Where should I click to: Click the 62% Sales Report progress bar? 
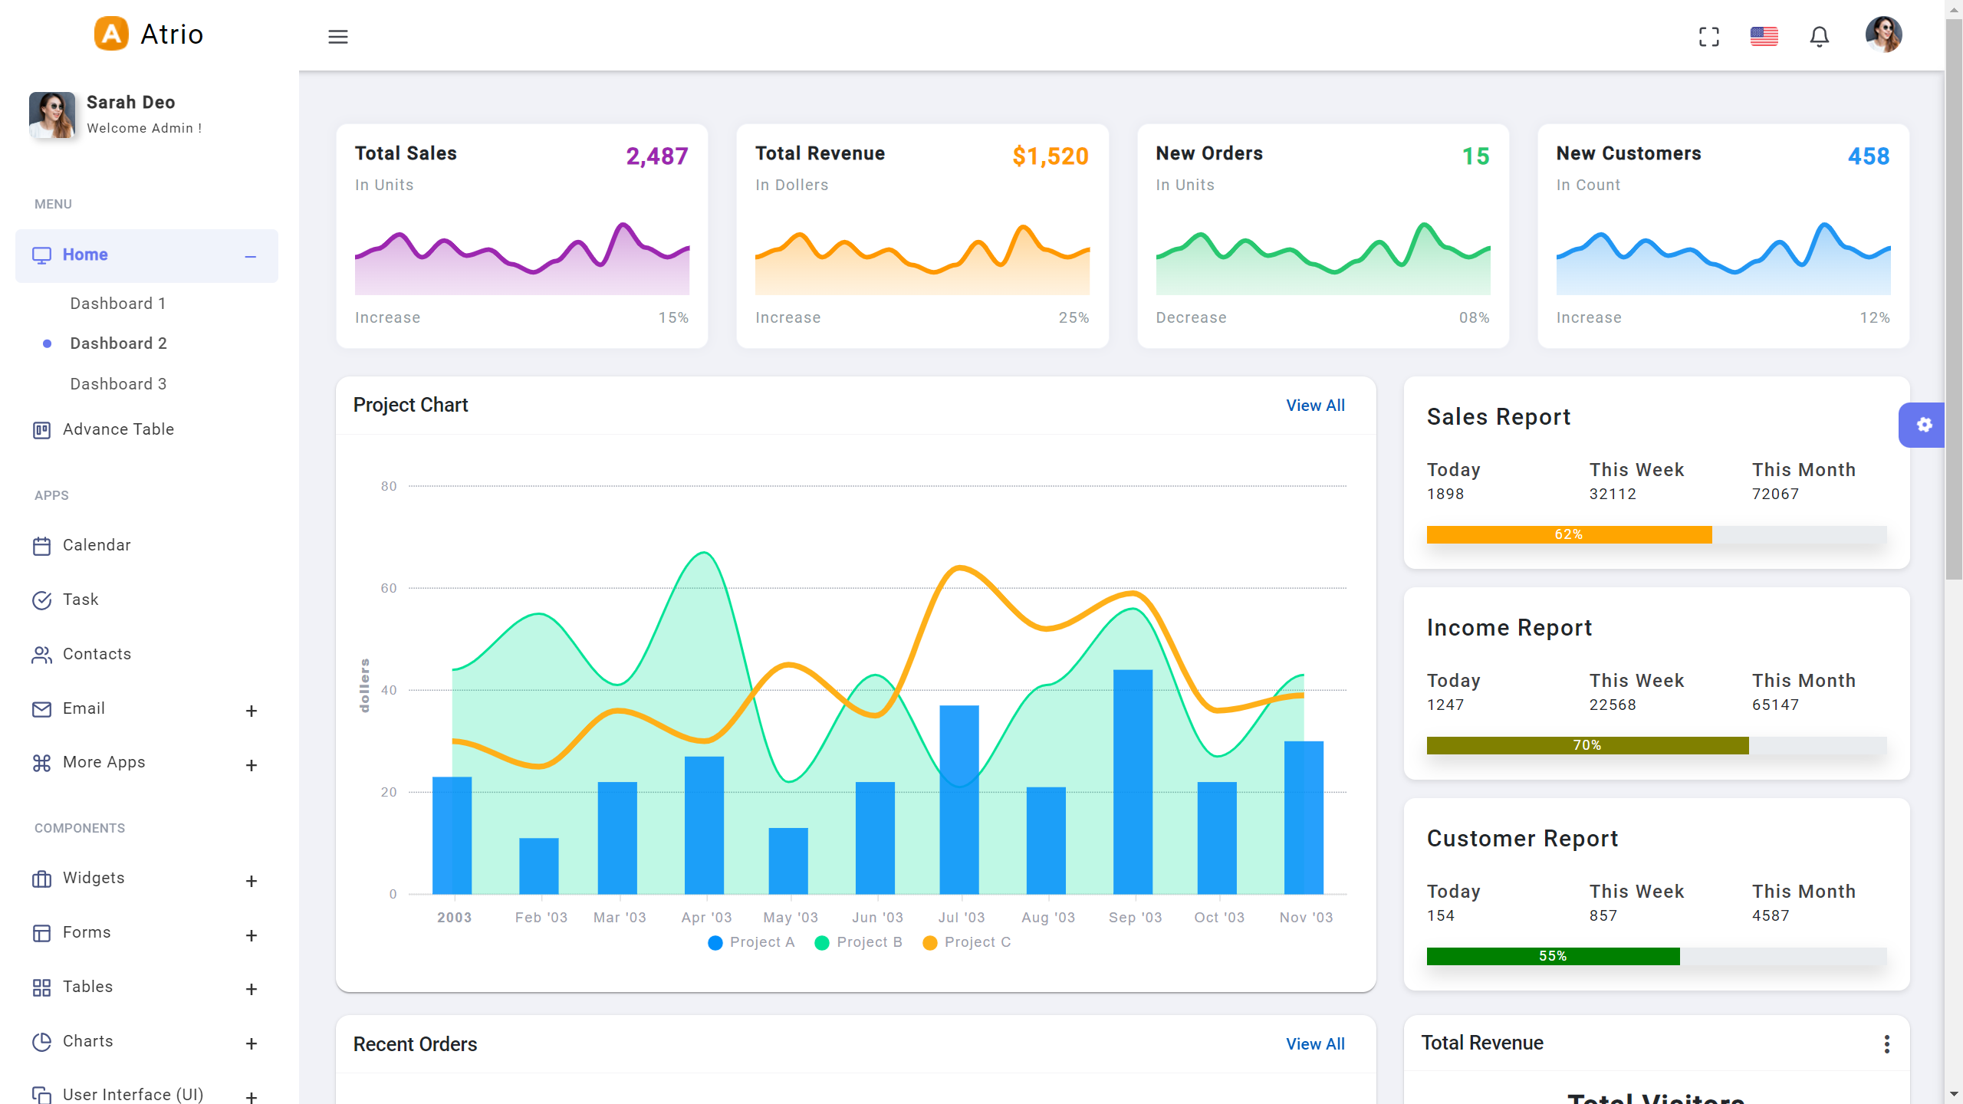point(1569,534)
